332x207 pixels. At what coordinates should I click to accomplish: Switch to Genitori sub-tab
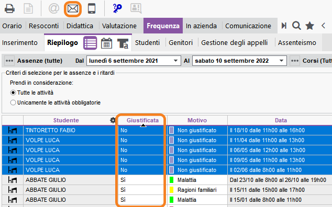[x=181, y=43]
